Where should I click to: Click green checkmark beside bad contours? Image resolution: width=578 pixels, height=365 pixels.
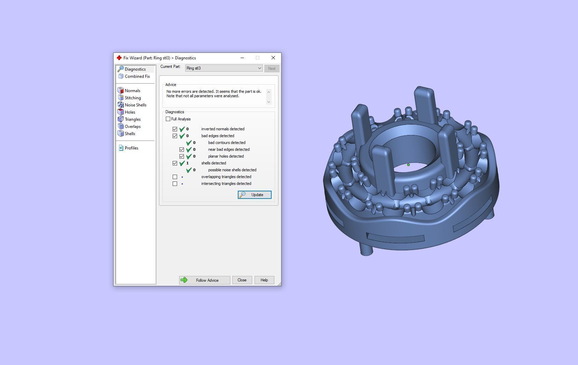click(189, 143)
